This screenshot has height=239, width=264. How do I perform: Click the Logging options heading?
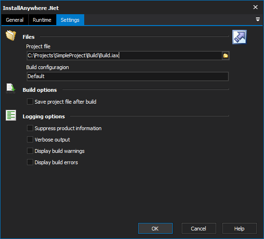pos(44,116)
